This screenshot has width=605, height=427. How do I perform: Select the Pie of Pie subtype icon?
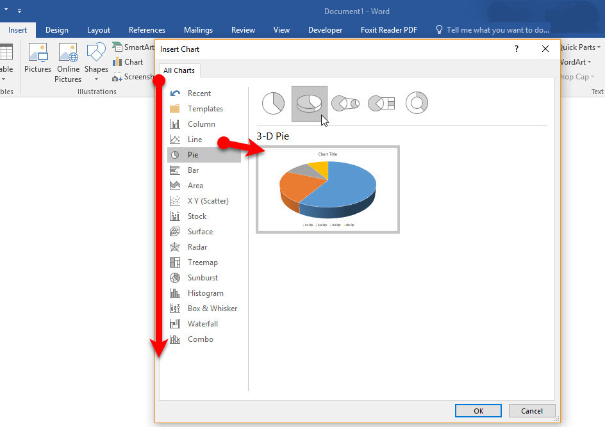[345, 103]
